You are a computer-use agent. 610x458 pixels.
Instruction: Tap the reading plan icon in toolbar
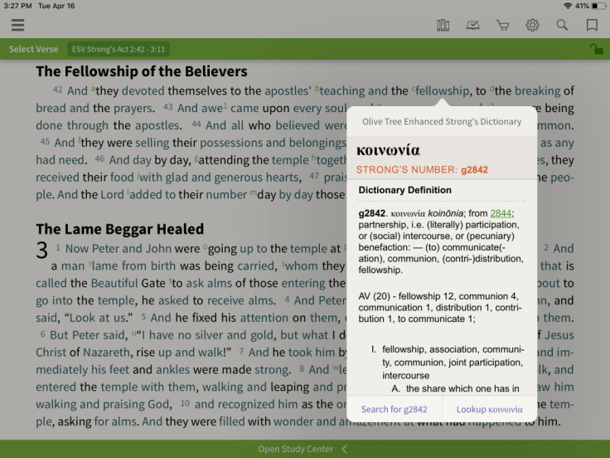(472, 25)
